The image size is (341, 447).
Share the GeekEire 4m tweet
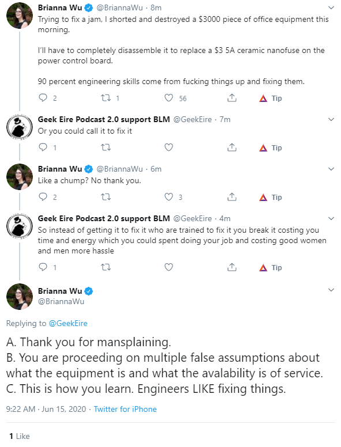pos(232,267)
